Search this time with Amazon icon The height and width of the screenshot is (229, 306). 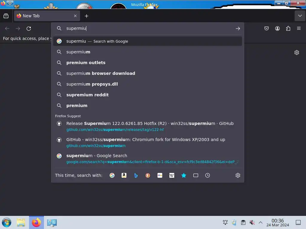pos(124,175)
